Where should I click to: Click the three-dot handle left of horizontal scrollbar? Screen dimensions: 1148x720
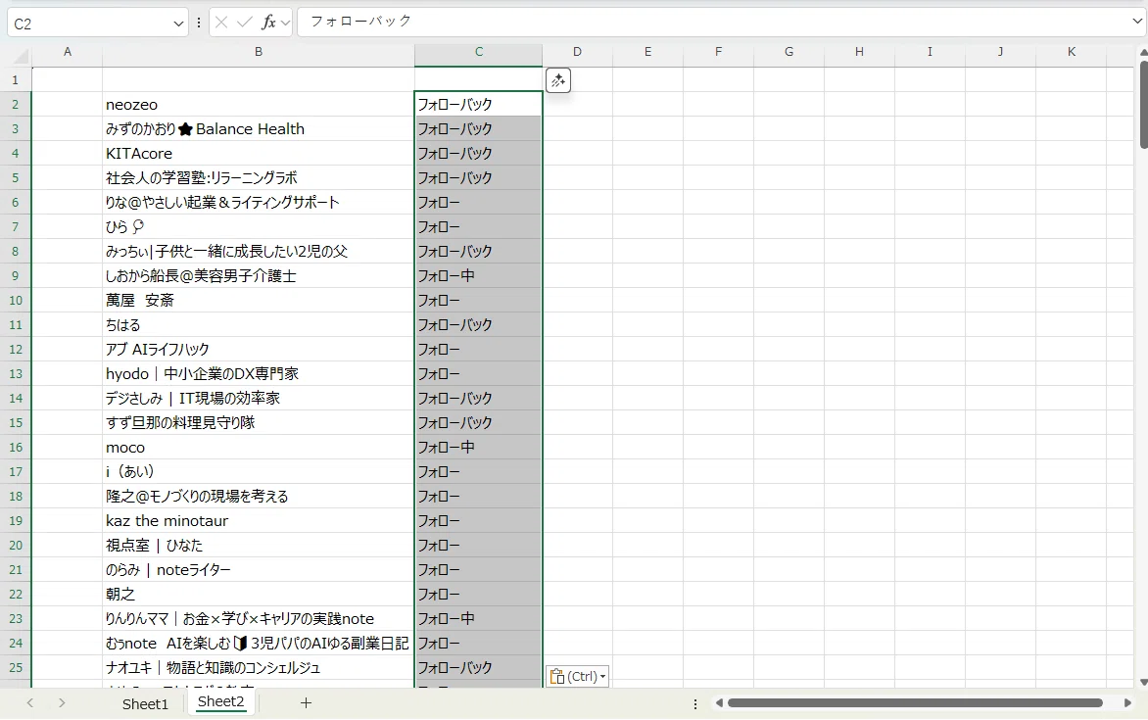[x=694, y=704]
